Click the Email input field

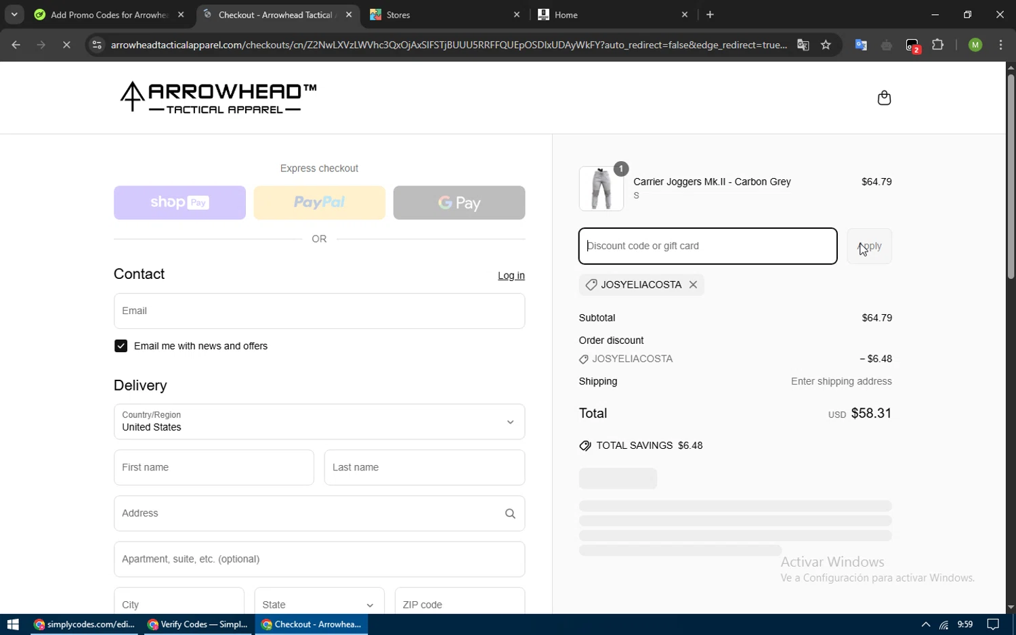click(319, 311)
